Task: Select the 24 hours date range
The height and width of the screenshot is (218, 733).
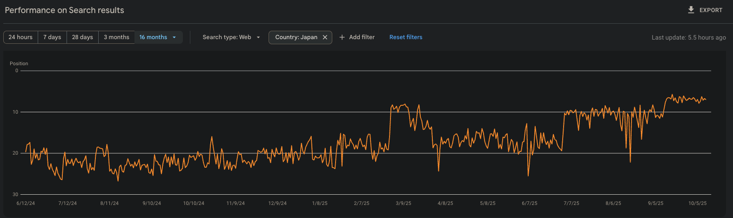Action: pyautogui.click(x=20, y=37)
